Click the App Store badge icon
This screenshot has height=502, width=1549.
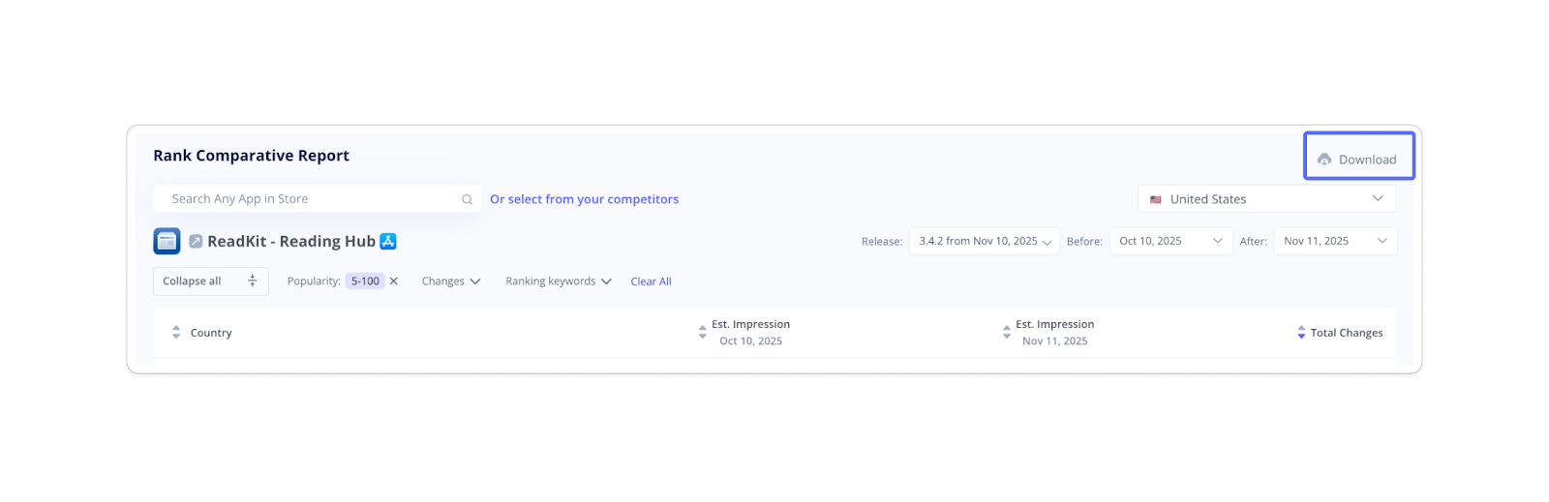388,241
